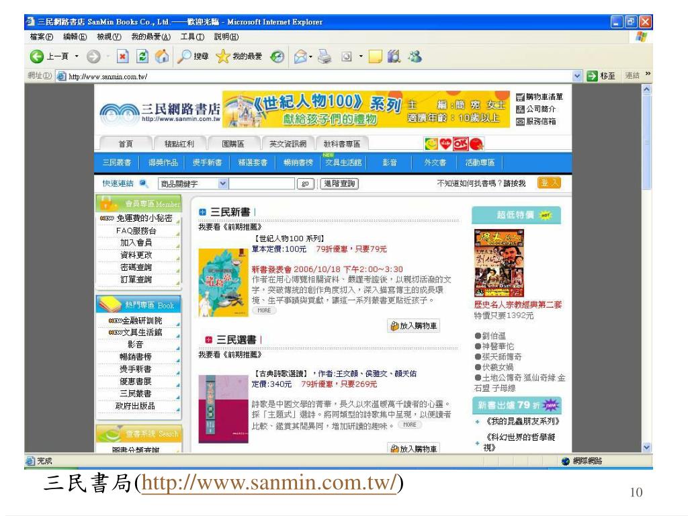Click the 訂單查詢 sidebar link
This screenshot has width=688, height=516.
136,279
